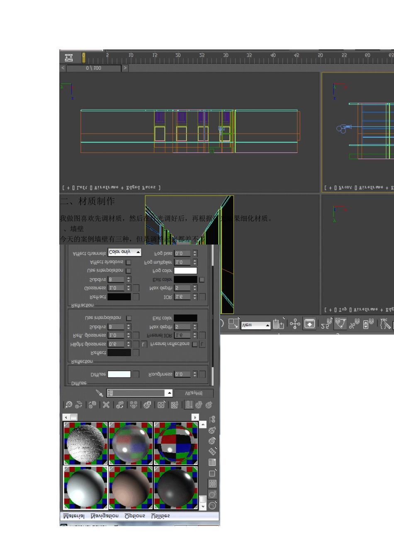Click Put Material to Scene icon

pyautogui.click(x=78, y=405)
